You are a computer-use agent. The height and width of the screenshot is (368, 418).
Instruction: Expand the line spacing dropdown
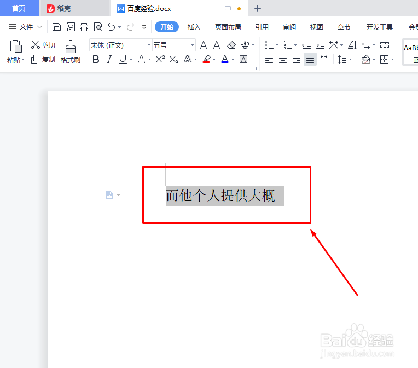[351, 59]
